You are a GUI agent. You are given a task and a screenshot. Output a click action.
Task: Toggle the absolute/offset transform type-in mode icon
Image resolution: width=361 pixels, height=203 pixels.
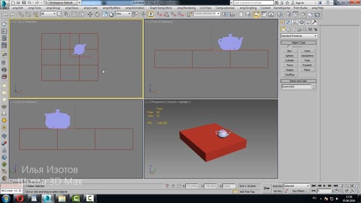coord(179,186)
